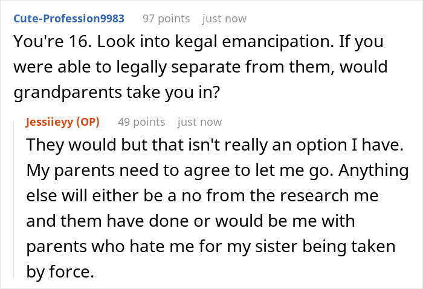The image size is (423, 289).
Task: Click the line starting 'else will either be'
Action: (202, 196)
